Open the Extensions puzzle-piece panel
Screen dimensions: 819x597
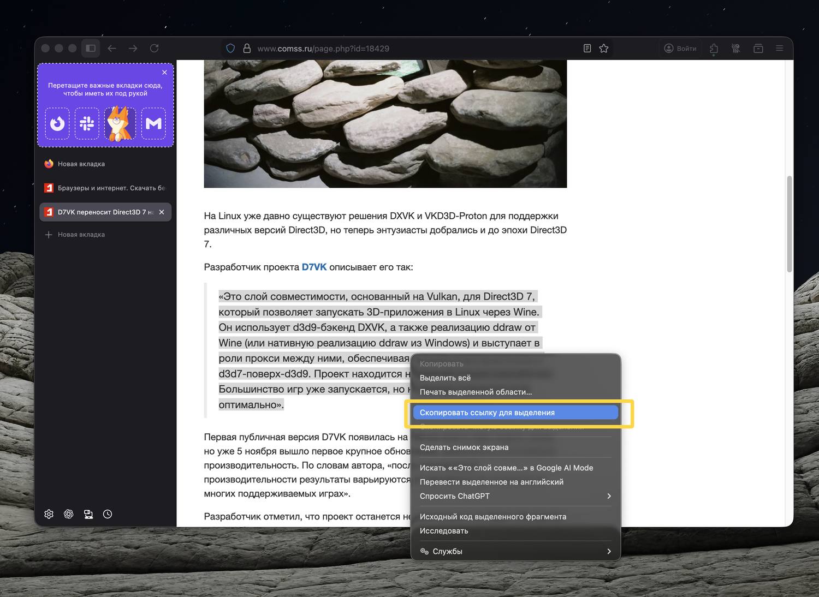(x=714, y=49)
